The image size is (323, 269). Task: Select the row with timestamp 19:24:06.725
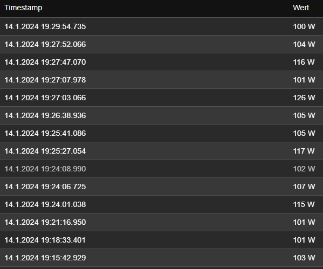pyautogui.click(x=162, y=187)
